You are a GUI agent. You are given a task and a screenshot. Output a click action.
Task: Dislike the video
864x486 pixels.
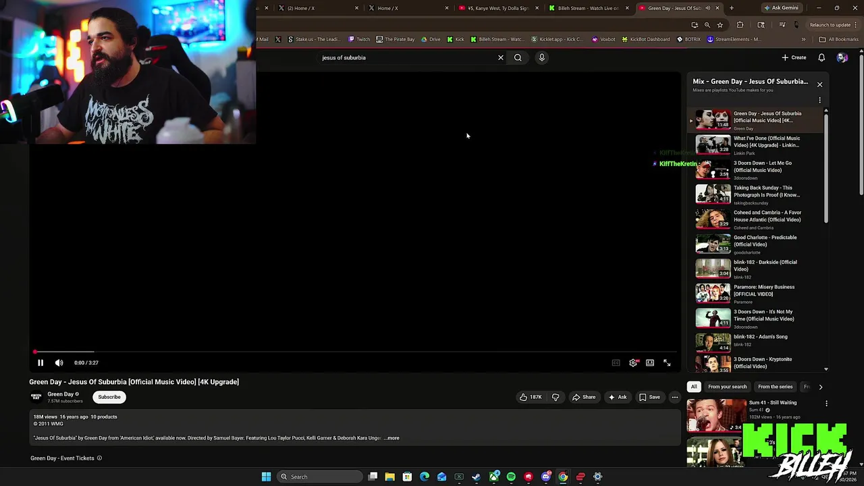click(556, 397)
